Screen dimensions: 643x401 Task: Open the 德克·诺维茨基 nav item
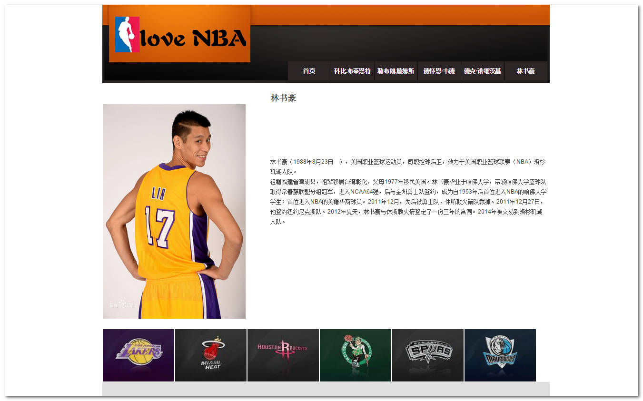point(482,71)
